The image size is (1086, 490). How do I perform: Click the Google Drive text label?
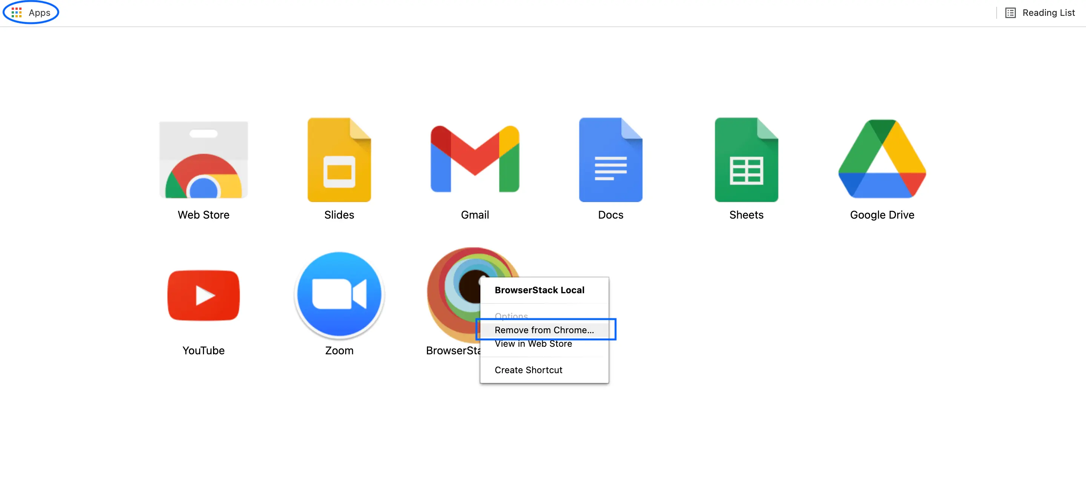point(882,215)
